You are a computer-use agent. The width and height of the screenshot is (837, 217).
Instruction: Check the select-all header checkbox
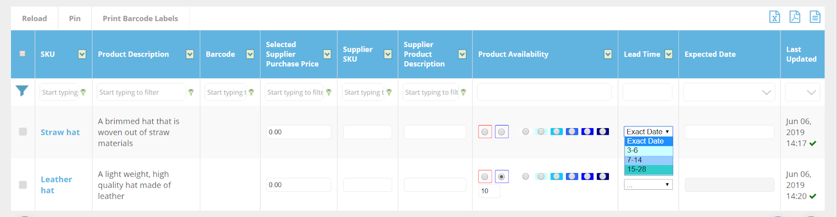22,54
